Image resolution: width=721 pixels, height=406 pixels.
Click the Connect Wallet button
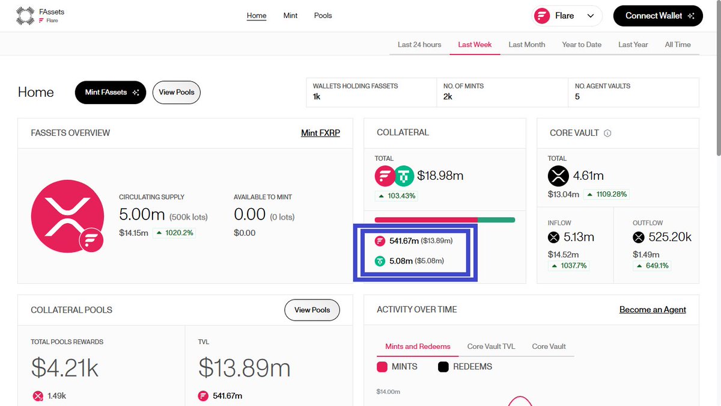658,16
